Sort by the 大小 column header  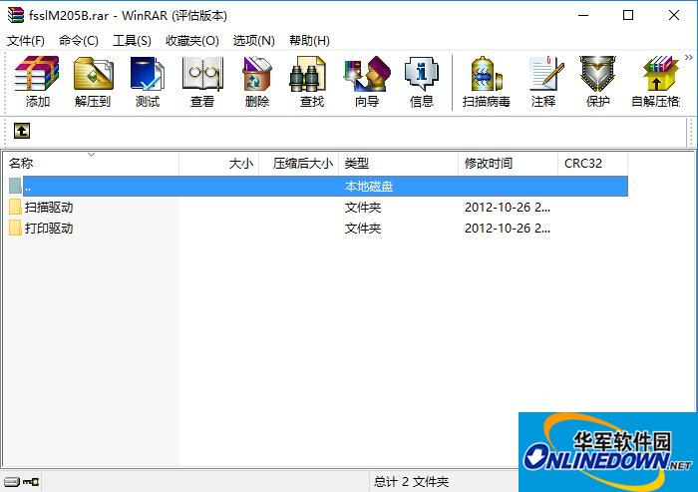pyautogui.click(x=219, y=164)
